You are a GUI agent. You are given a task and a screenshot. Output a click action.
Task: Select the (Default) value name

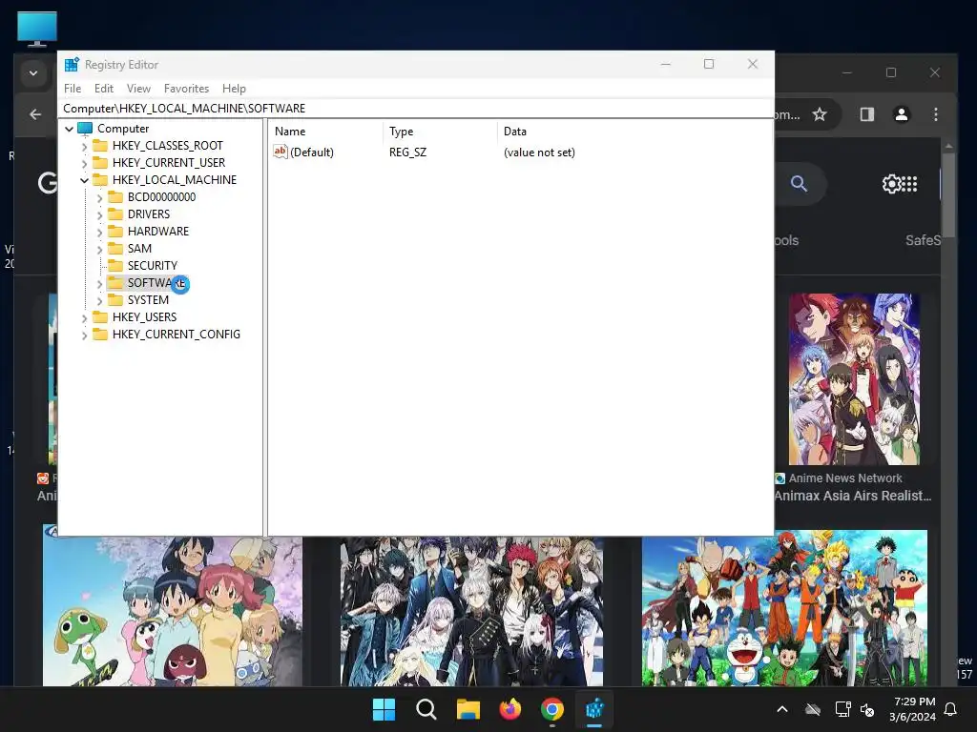click(312, 152)
